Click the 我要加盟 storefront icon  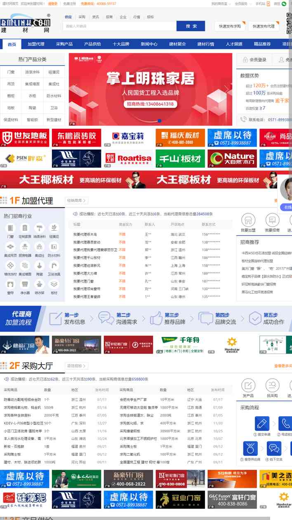point(248,220)
